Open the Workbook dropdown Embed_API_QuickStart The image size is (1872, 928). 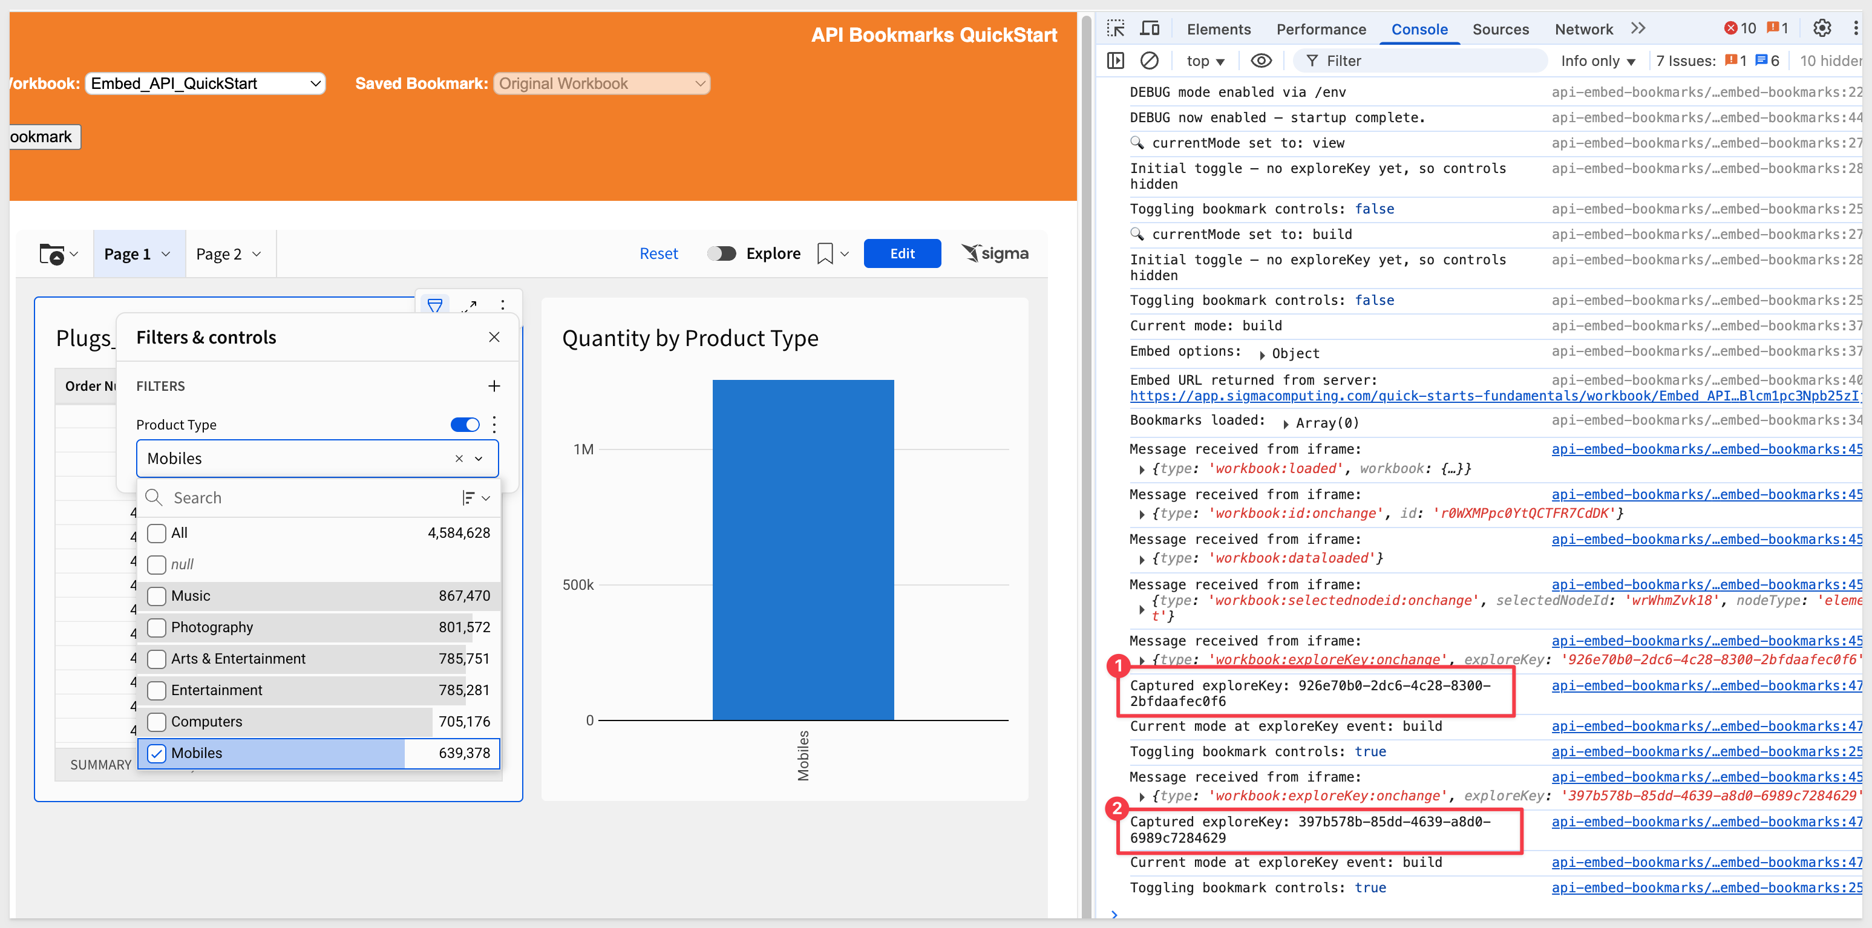click(205, 83)
